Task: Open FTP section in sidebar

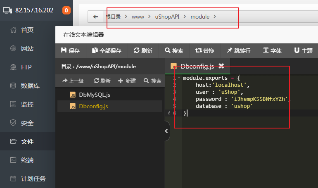Action: [x=21, y=67]
